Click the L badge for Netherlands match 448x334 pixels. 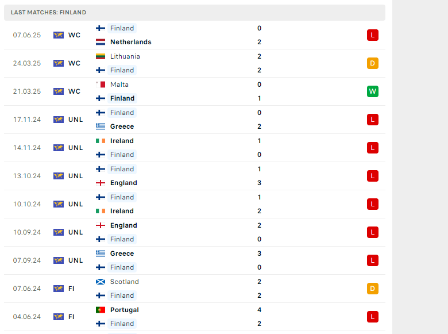click(x=373, y=35)
